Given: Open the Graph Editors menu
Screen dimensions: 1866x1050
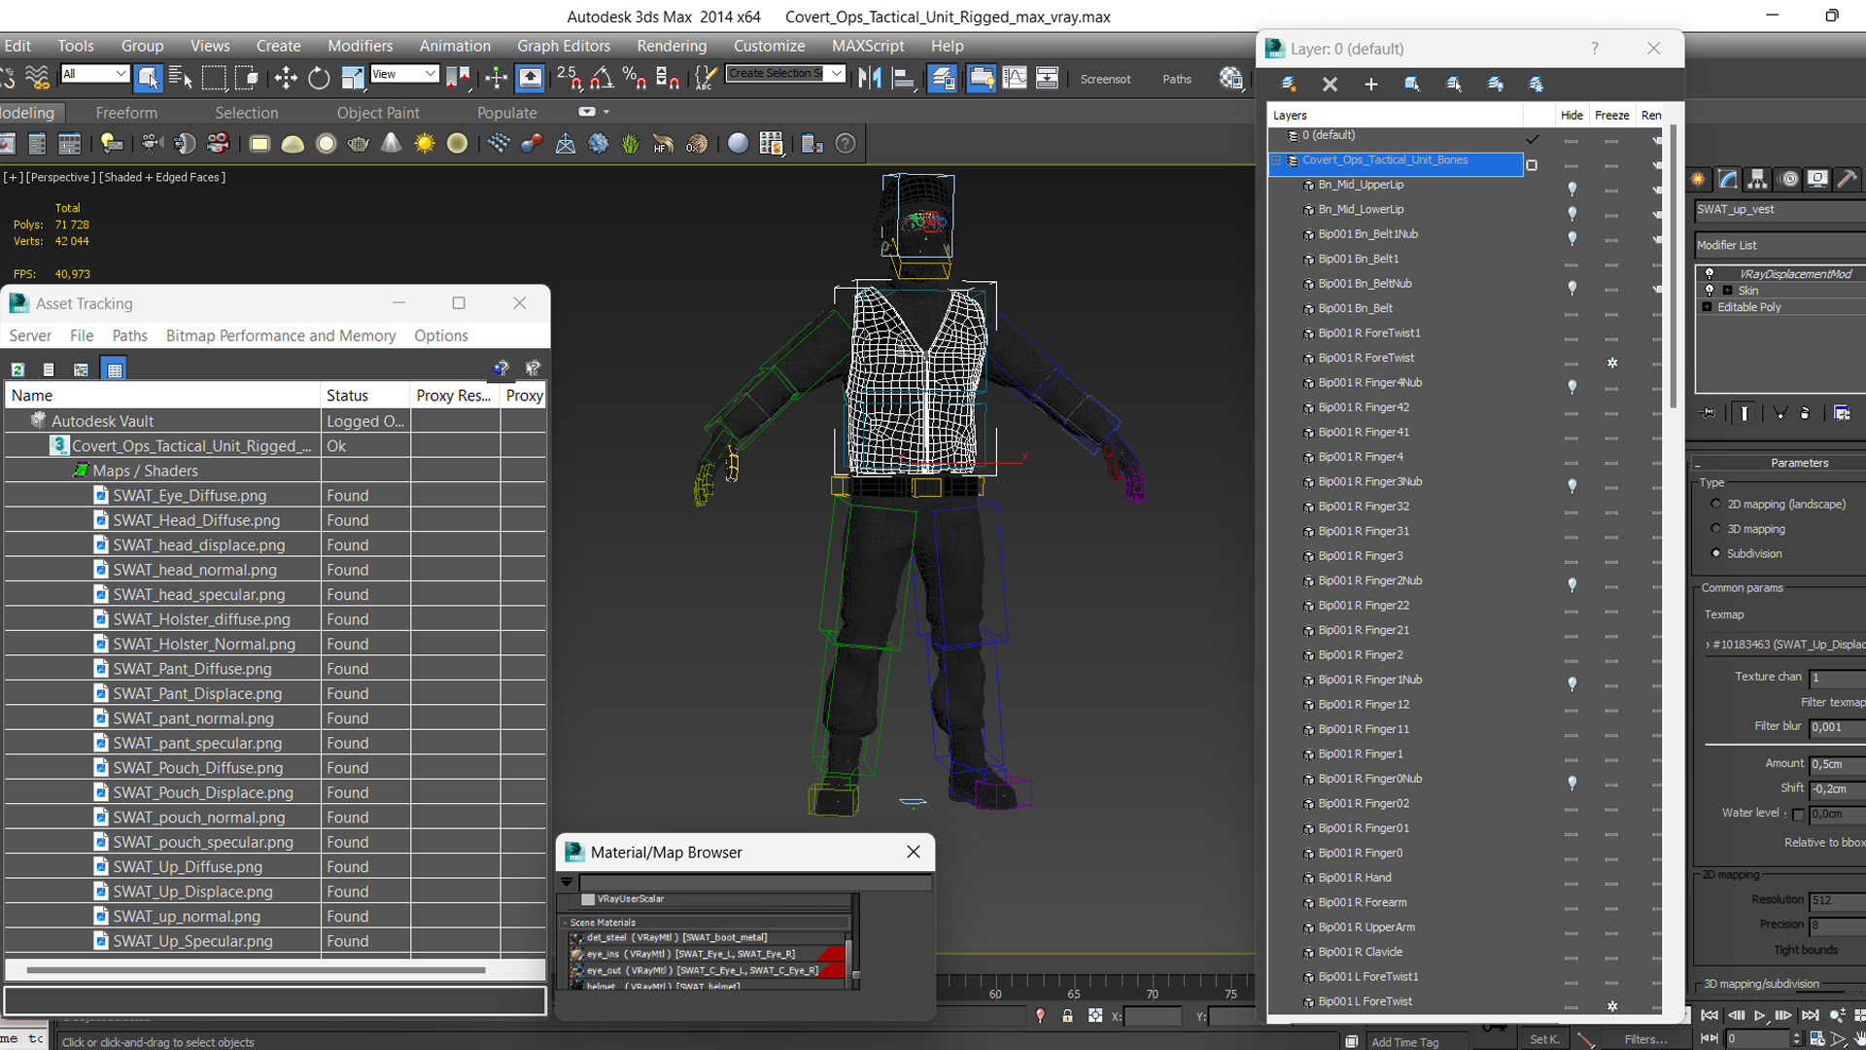Looking at the screenshot, I should [x=564, y=46].
